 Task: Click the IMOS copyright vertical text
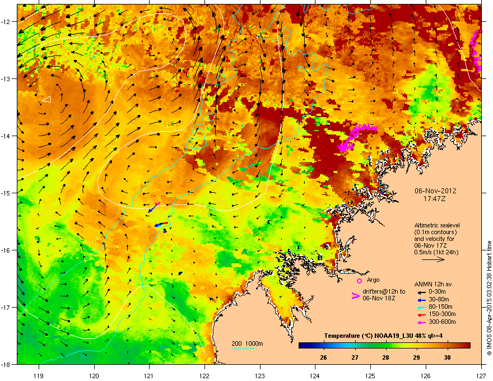(489, 298)
